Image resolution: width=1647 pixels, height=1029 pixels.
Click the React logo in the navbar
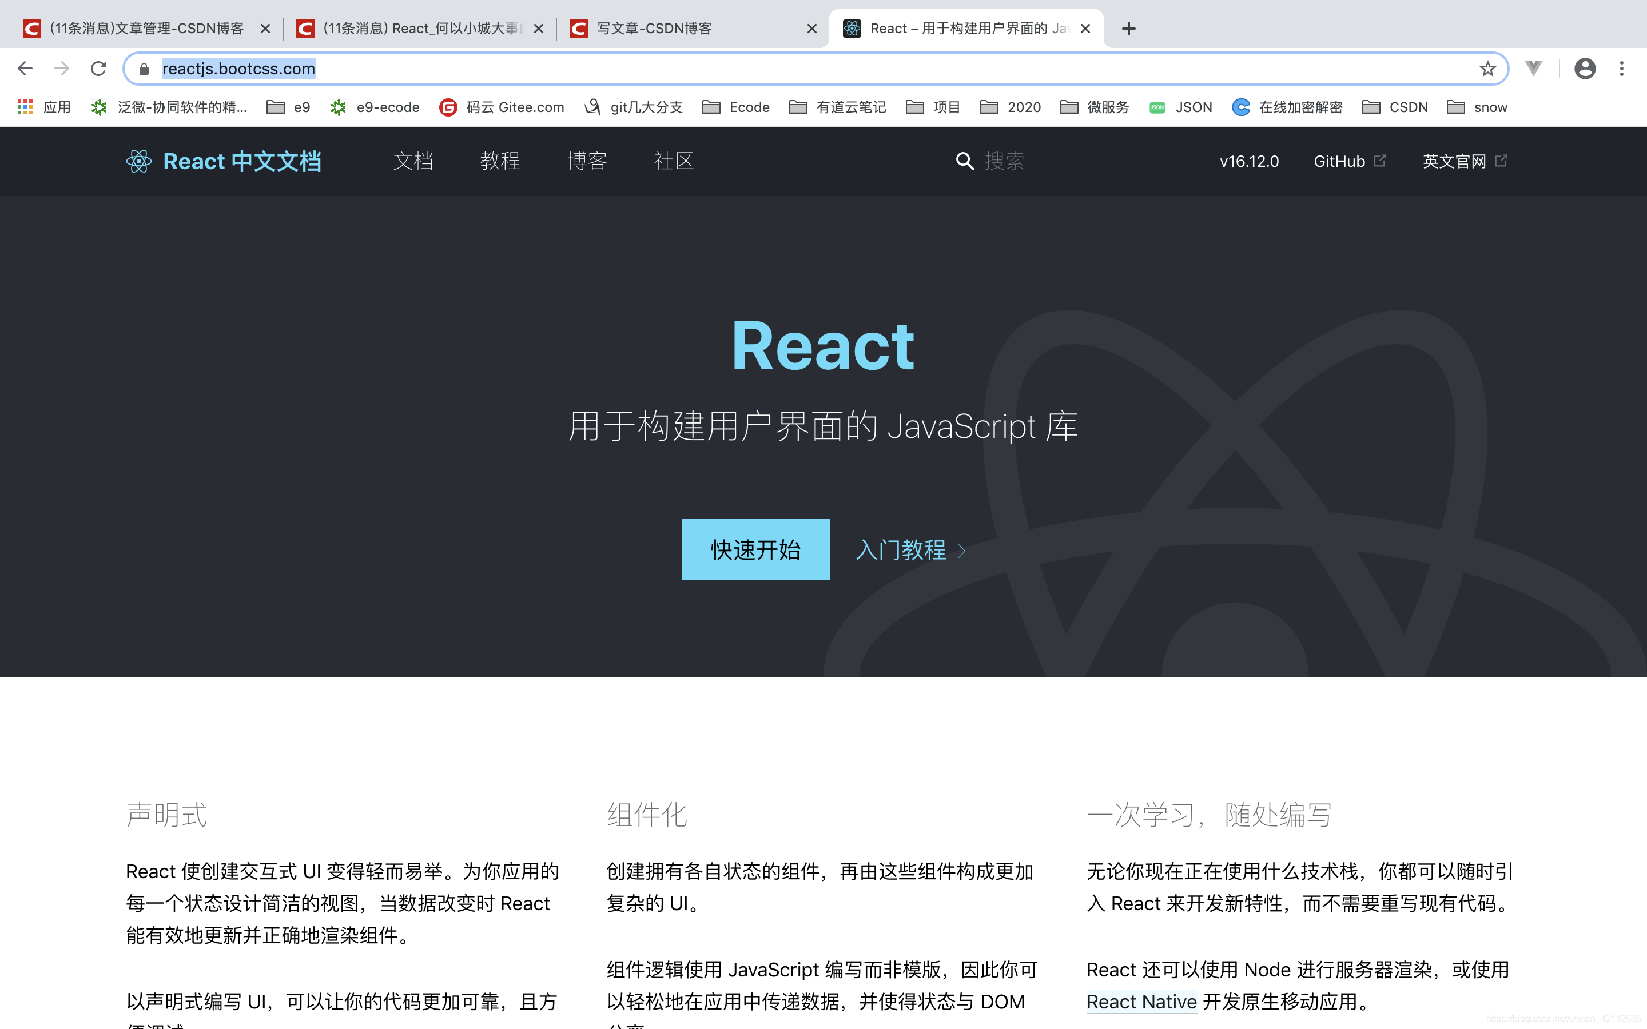[138, 161]
